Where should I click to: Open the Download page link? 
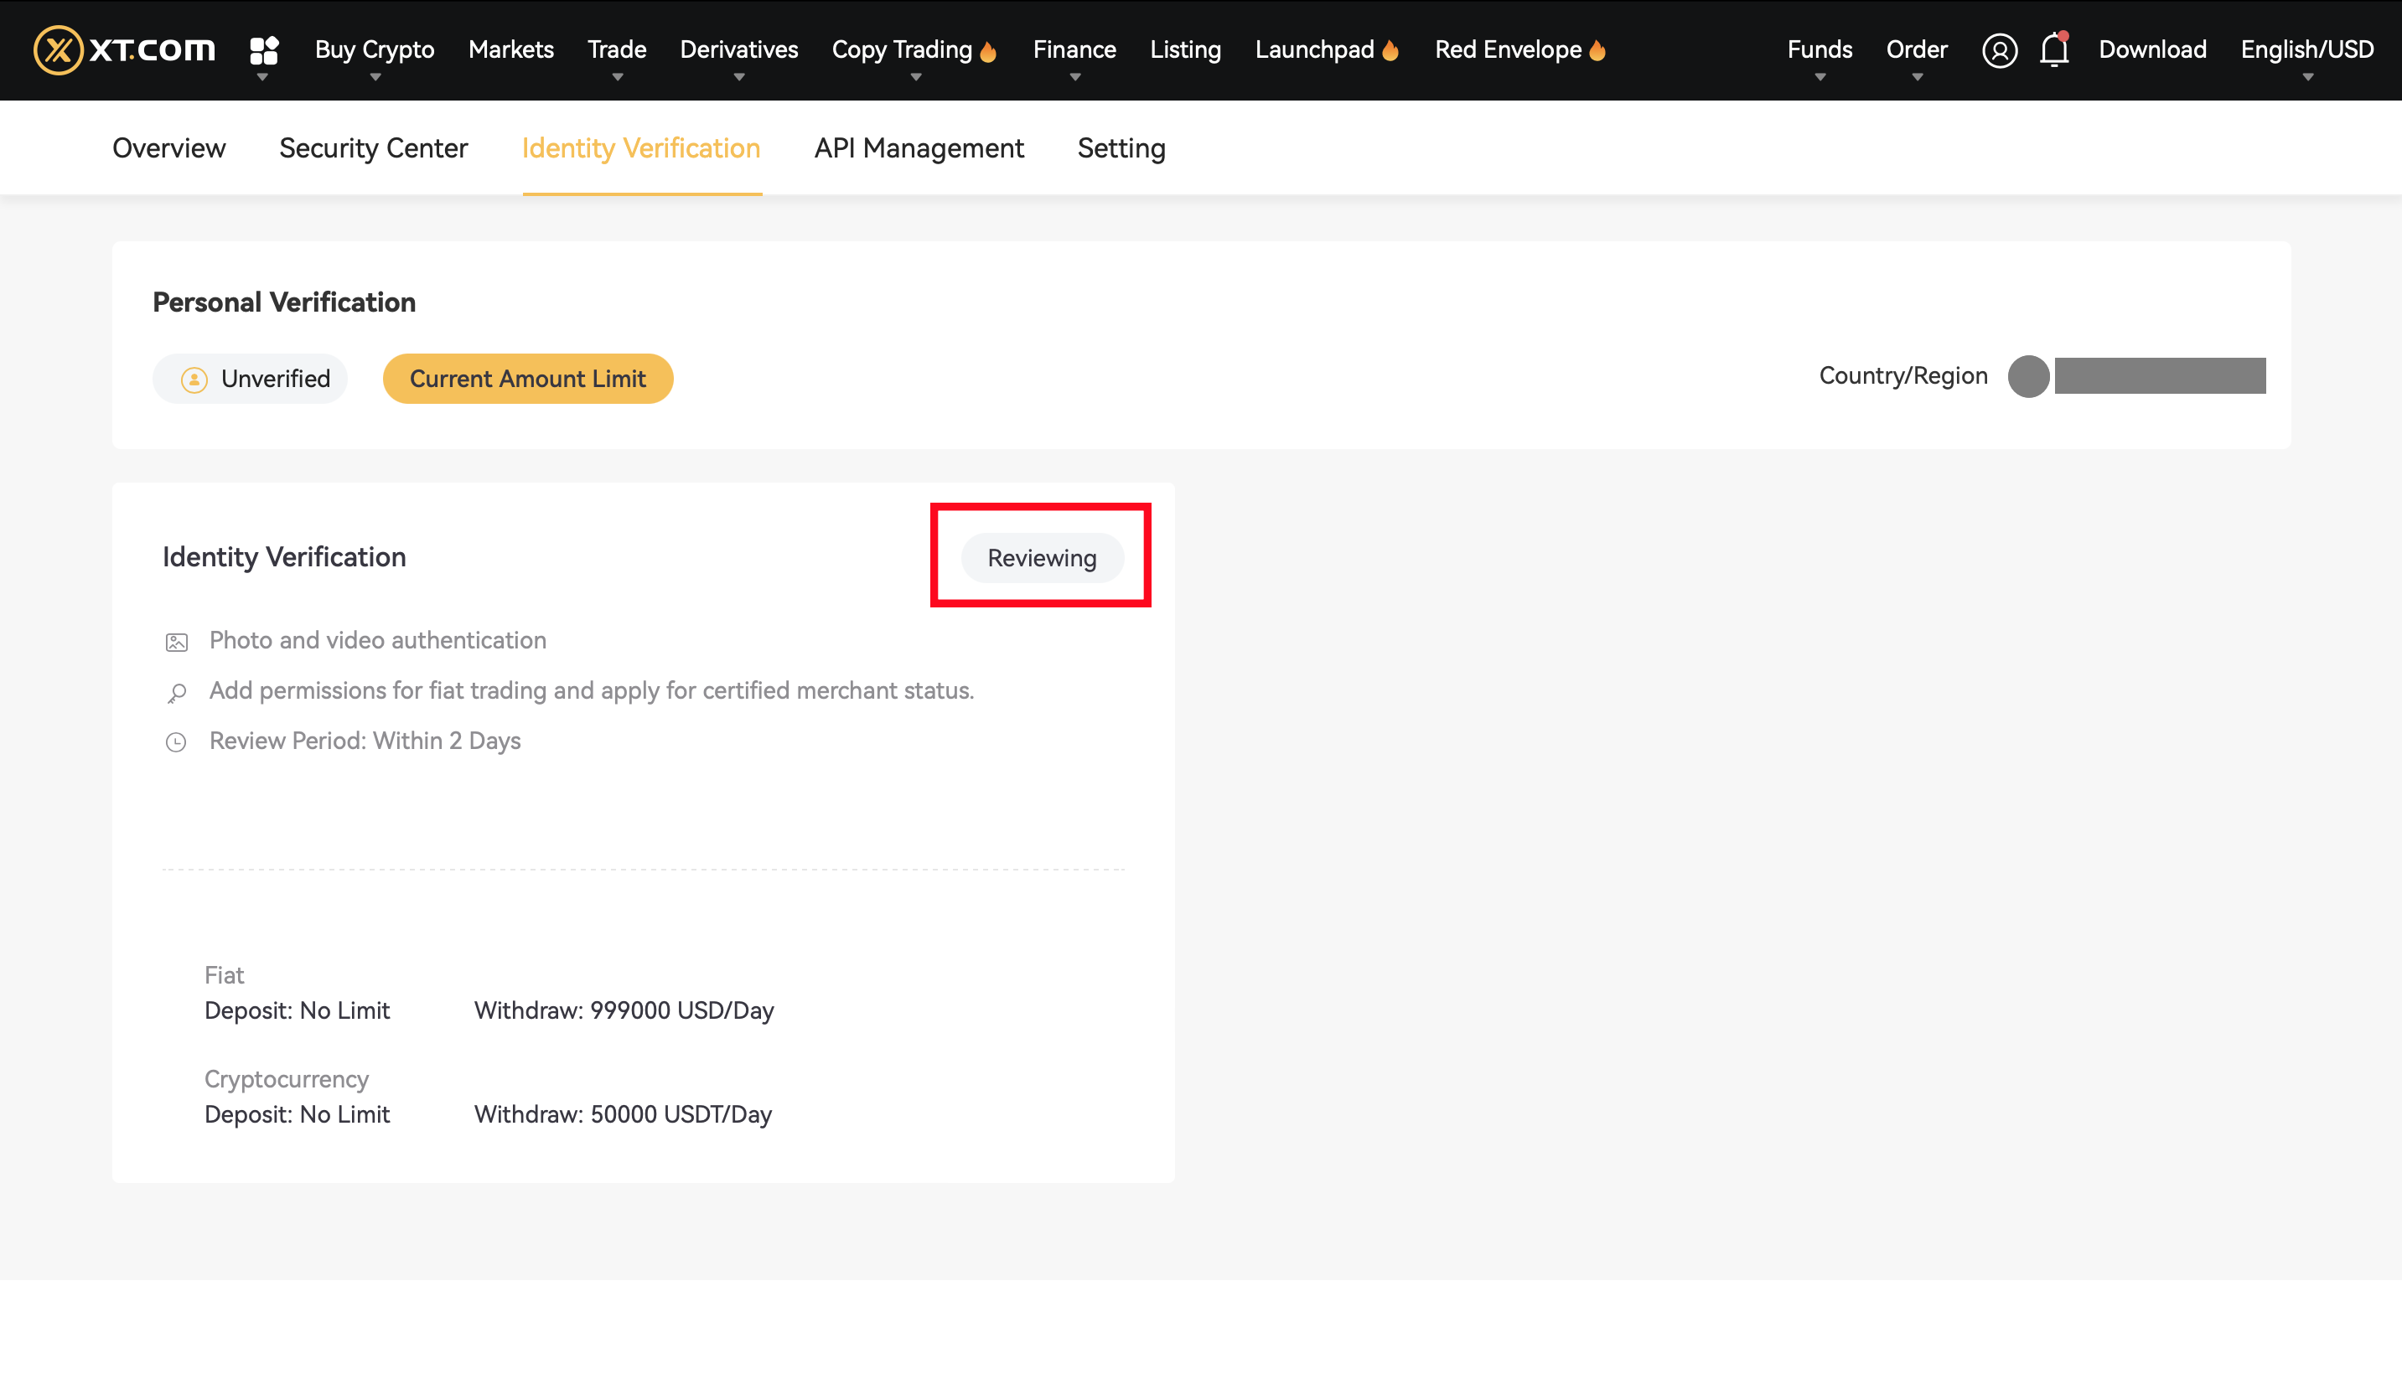coord(2152,49)
